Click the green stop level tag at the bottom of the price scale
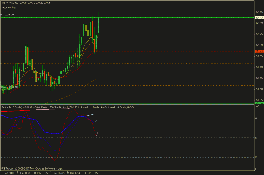The height and width of the screenshot is (175, 264). point(259,103)
